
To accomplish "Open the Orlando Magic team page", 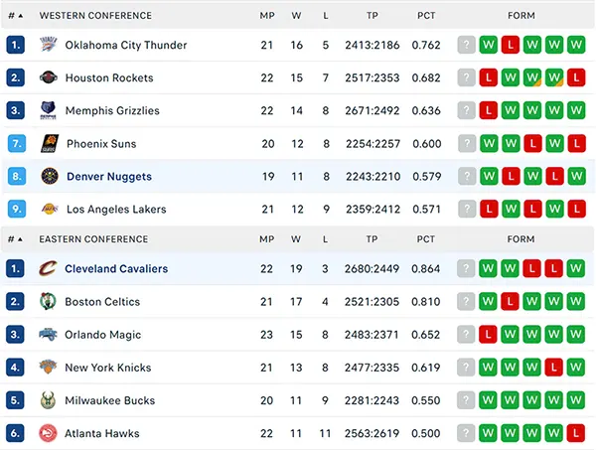I will [102, 335].
